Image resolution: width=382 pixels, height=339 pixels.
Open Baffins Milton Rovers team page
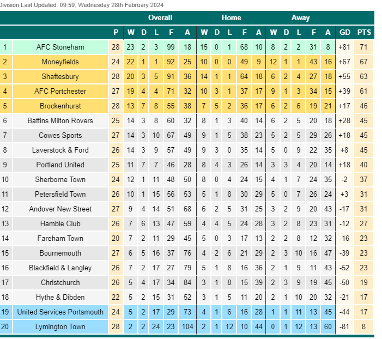tap(60, 120)
